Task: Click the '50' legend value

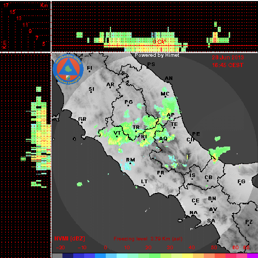Action: [x=214, y=248]
